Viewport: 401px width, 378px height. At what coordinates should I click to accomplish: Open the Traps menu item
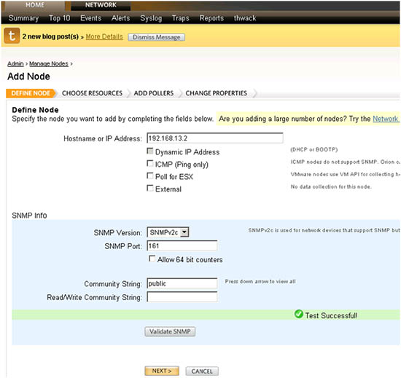click(181, 18)
